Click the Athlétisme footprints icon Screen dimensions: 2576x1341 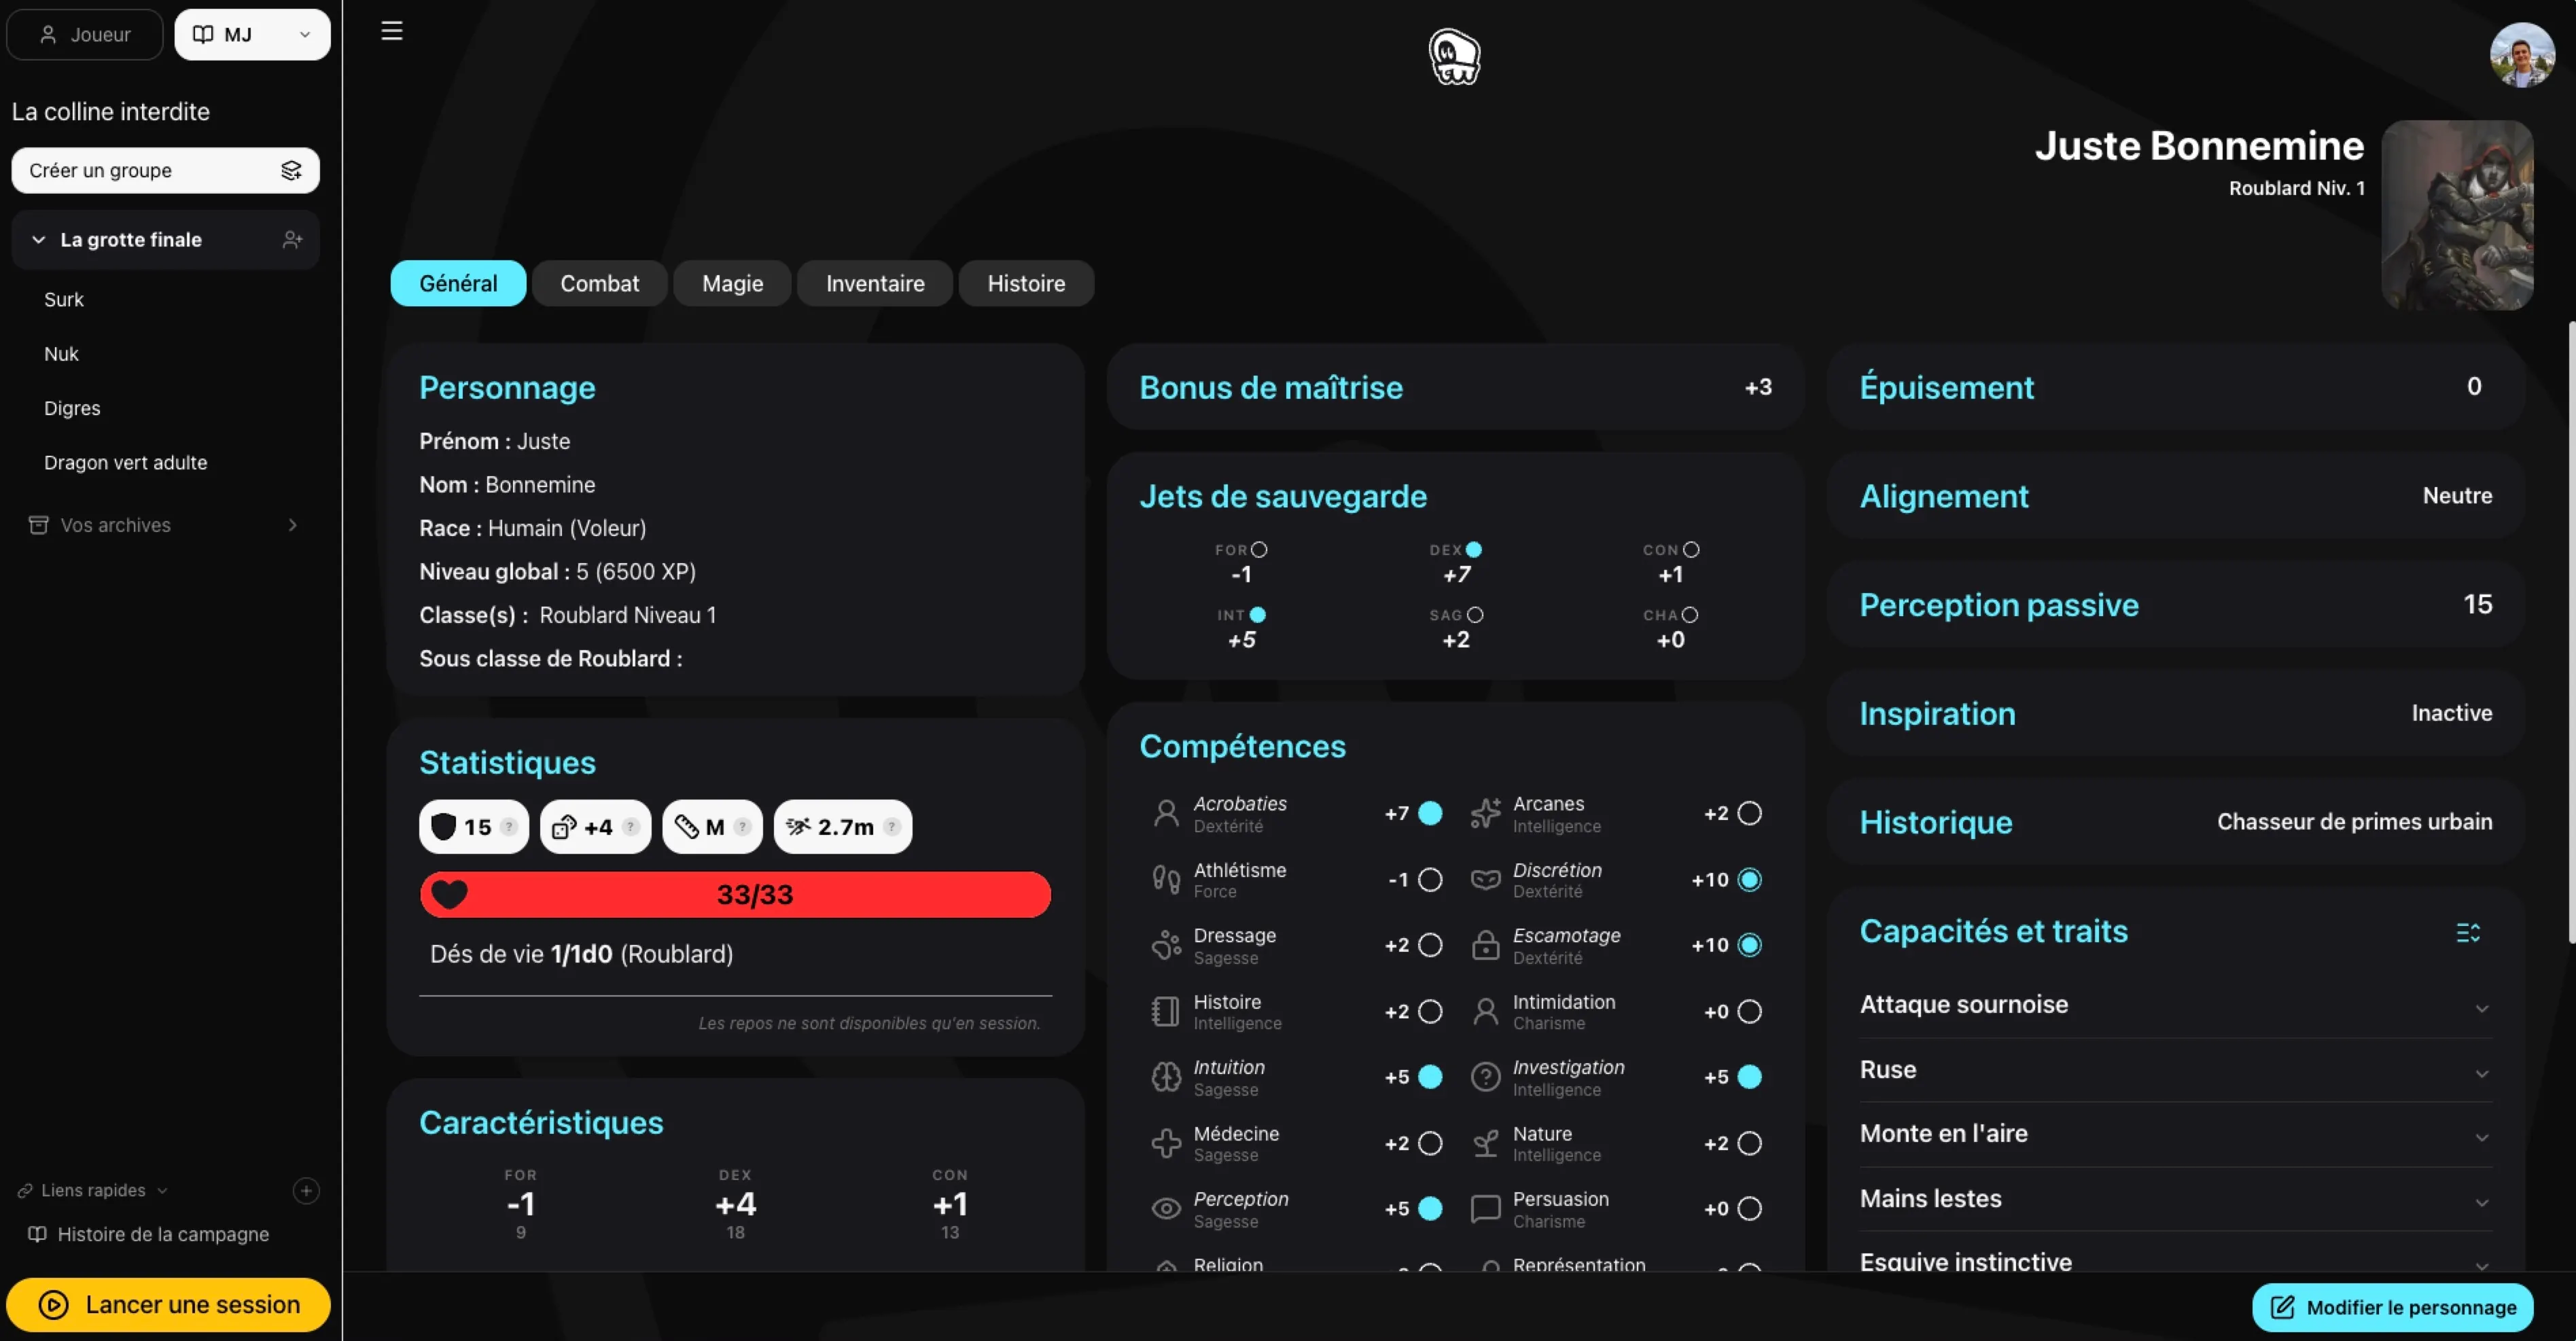click(1166, 880)
